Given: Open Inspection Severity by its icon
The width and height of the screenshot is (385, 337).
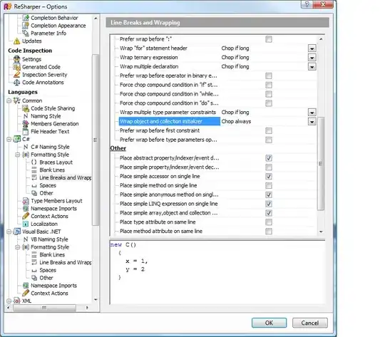Looking at the screenshot, I should click(16, 75).
